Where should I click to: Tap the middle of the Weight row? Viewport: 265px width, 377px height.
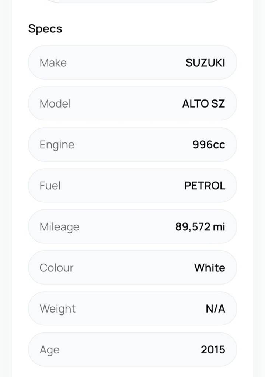133,309
